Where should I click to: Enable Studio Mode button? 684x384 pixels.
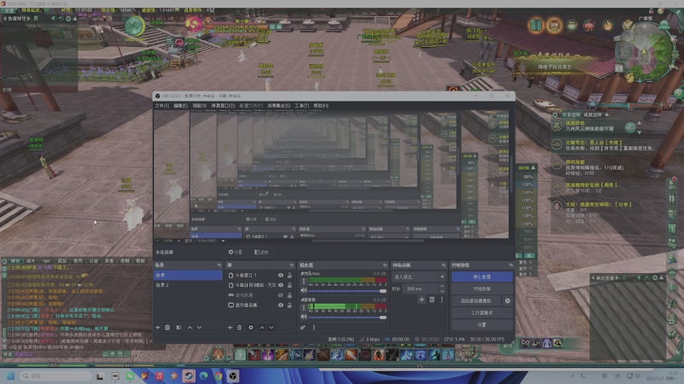coord(482,313)
